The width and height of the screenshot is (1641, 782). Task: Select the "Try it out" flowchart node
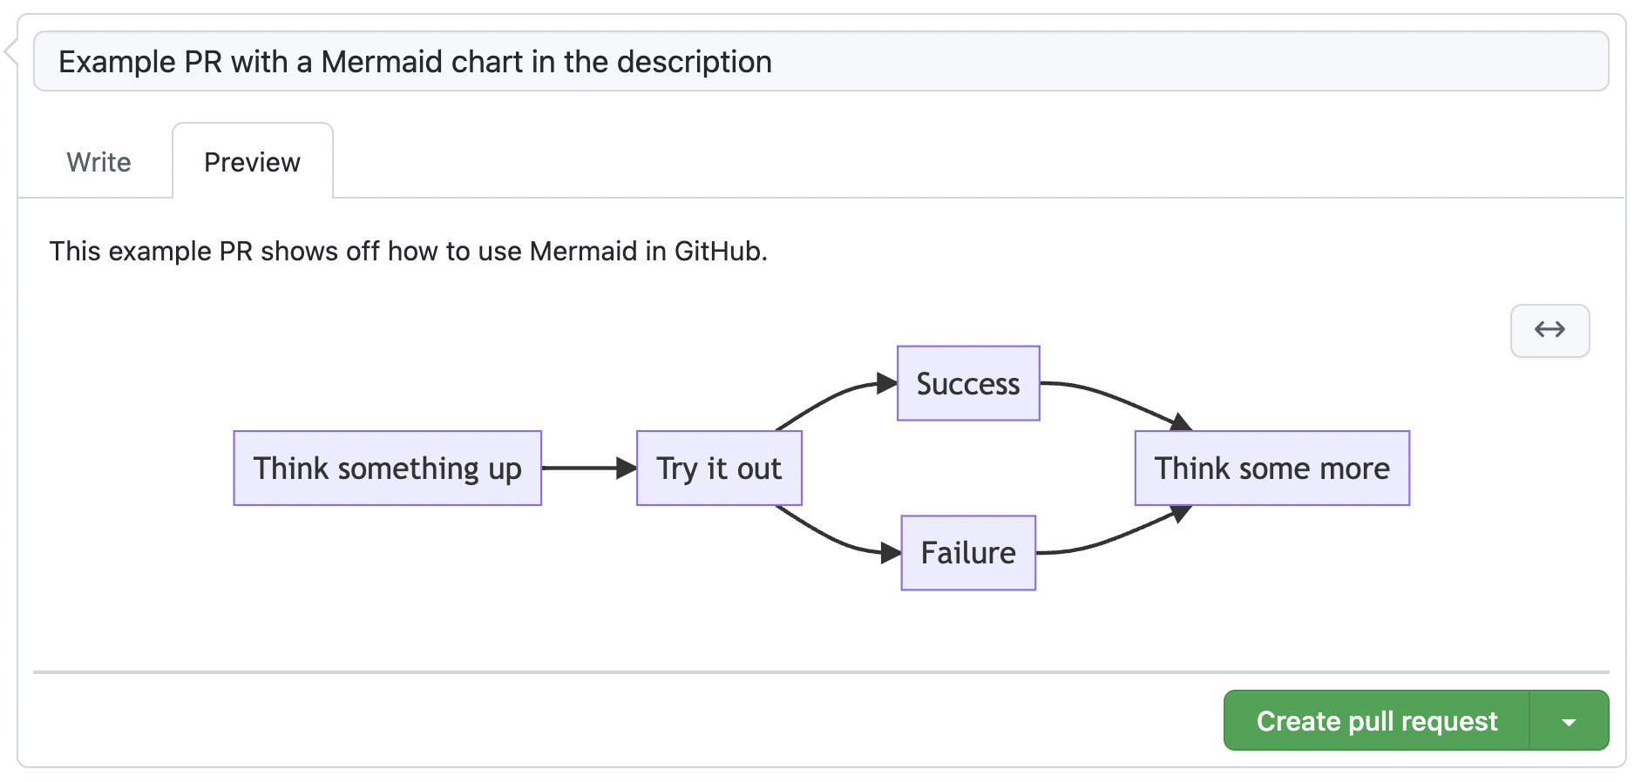click(x=719, y=469)
